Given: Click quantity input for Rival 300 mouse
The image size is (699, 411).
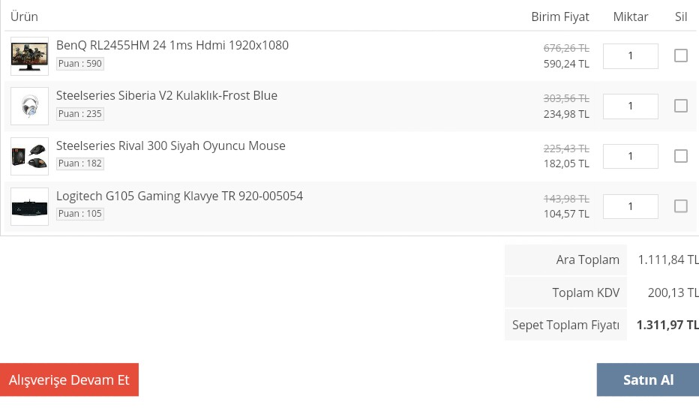Looking at the screenshot, I should point(631,157).
